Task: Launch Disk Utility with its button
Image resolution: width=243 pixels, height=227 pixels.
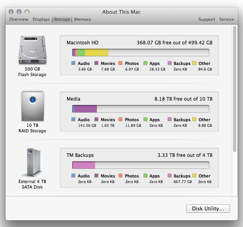Action: point(208,208)
